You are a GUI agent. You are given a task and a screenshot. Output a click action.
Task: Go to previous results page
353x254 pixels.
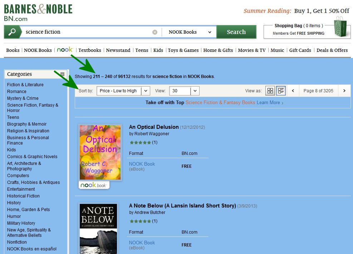[x=293, y=91]
